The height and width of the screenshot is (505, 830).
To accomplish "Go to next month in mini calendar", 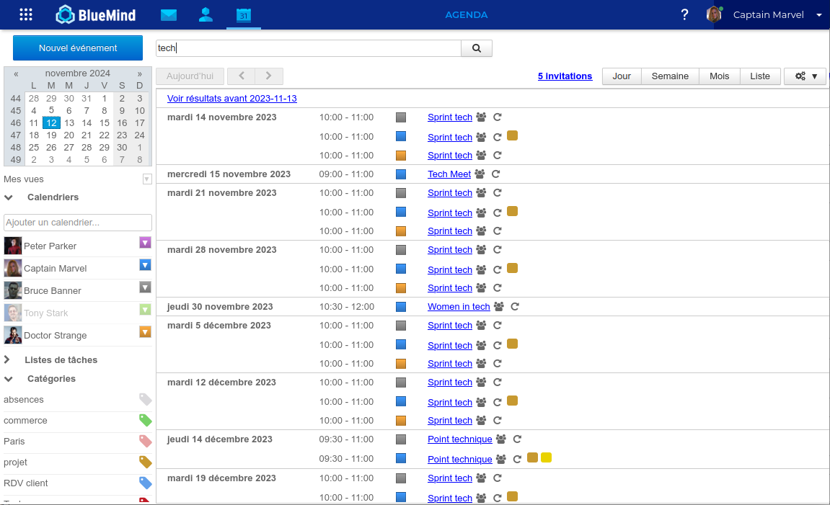I will pos(140,73).
